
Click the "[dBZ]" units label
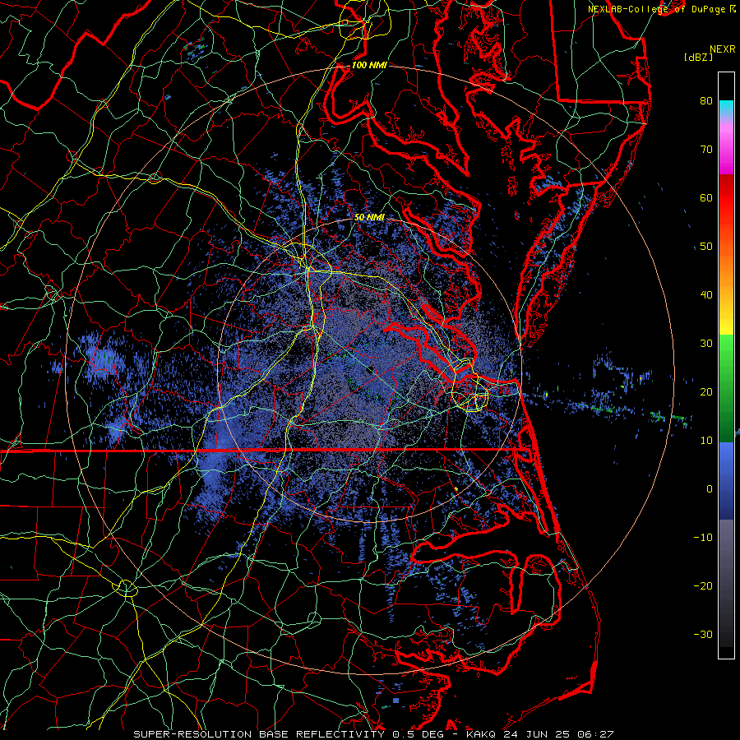(698, 58)
